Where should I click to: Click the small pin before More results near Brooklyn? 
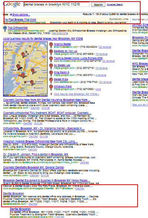click(x=51, y=94)
